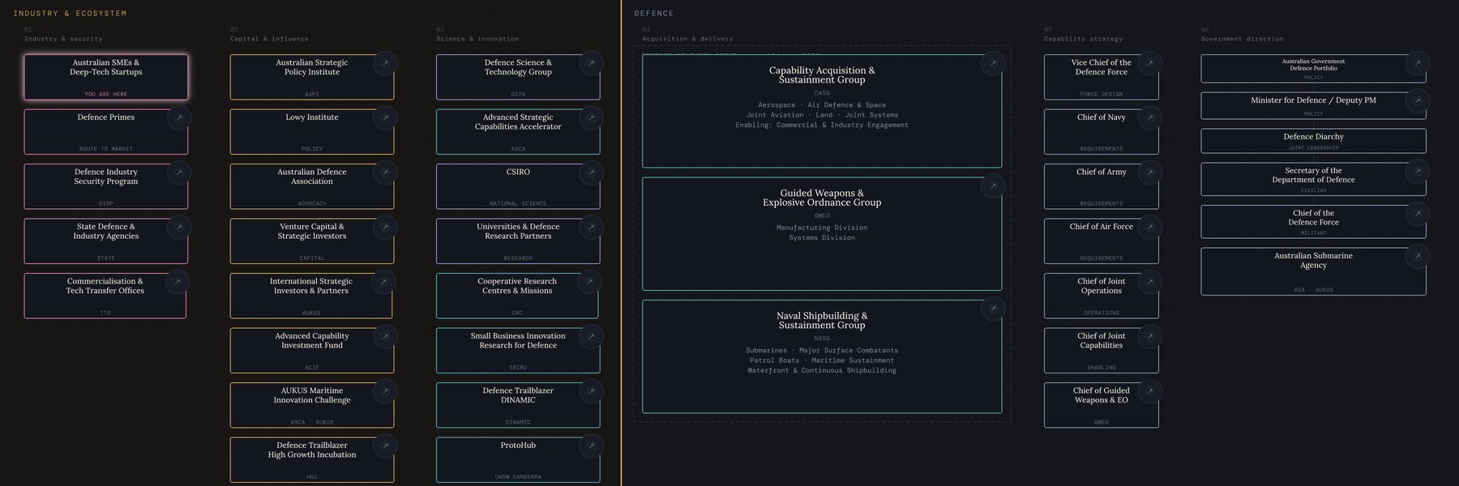Image resolution: width=1459 pixels, height=486 pixels.
Task: Click the CSIRO card title
Action: point(518,172)
